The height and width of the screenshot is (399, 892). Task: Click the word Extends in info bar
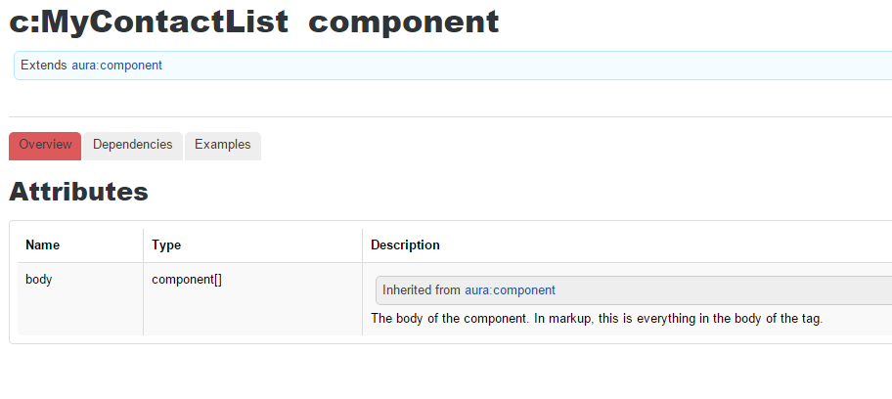[x=44, y=66]
